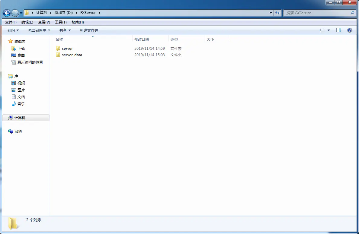
Task: Open help with the question mark icon
Action: pos(350,30)
